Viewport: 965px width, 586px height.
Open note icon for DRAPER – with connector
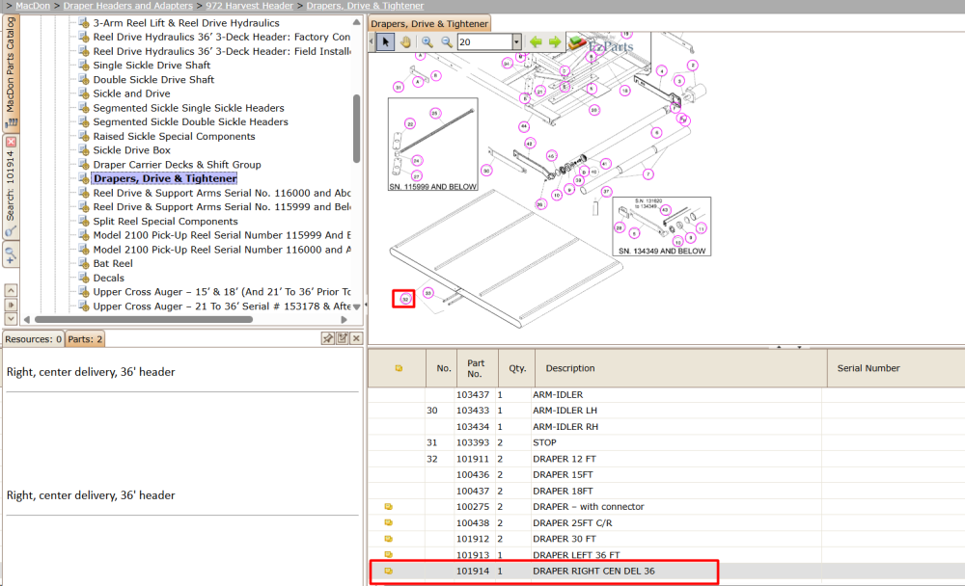[x=388, y=507]
